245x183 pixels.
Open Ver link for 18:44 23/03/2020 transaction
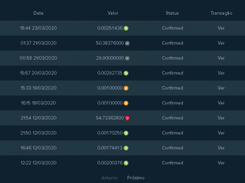coord(221,28)
